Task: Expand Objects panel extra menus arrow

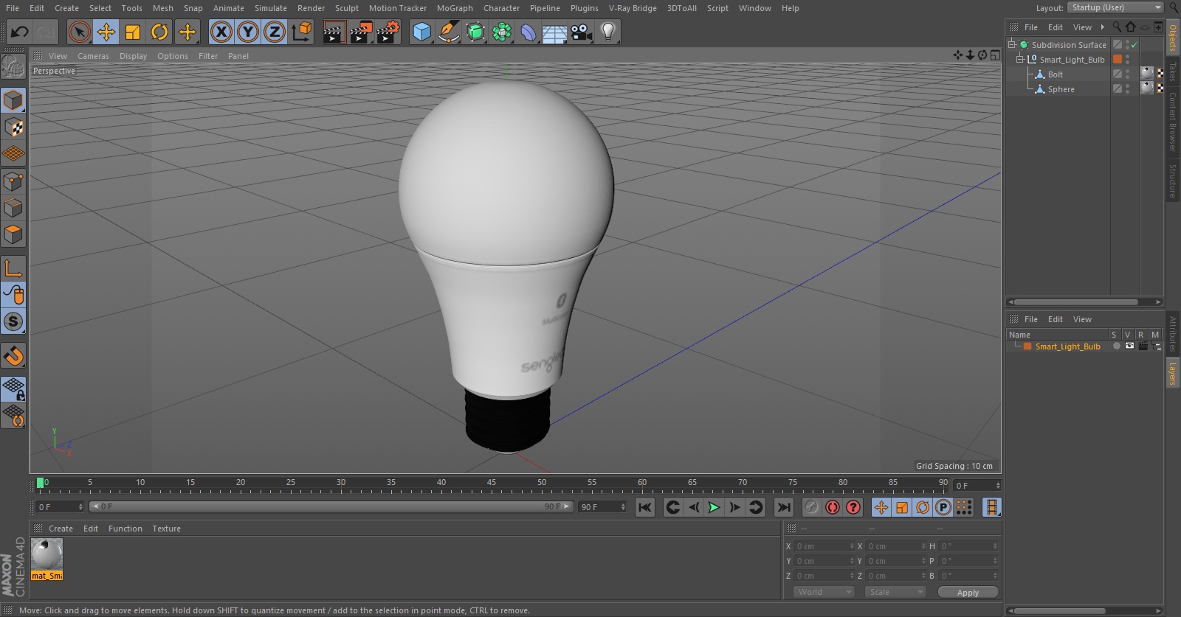Action: coord(1103,27)
